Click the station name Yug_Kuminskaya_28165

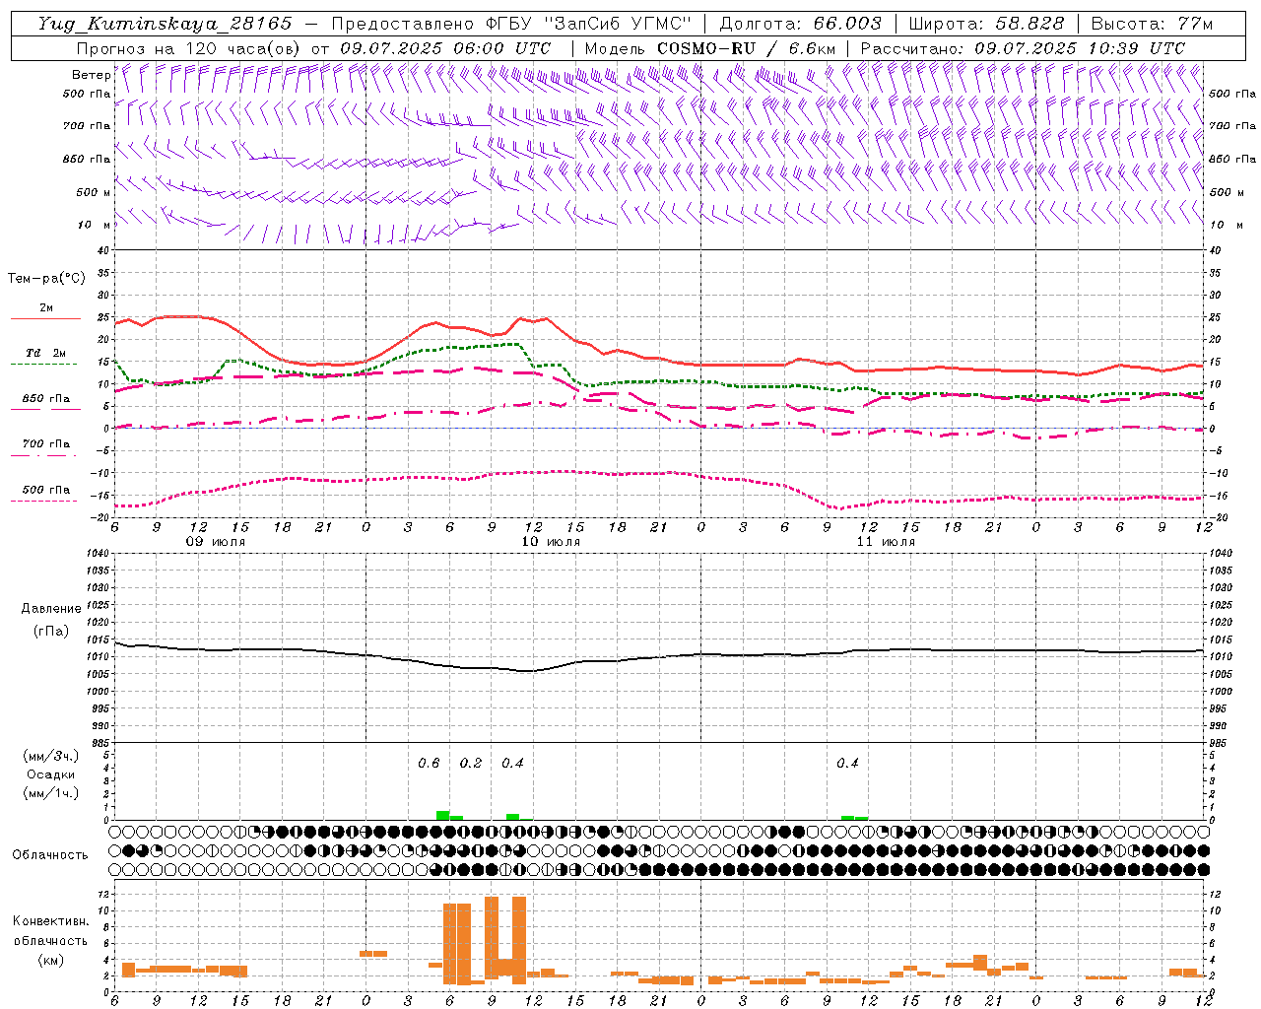(x=166, y=24)
